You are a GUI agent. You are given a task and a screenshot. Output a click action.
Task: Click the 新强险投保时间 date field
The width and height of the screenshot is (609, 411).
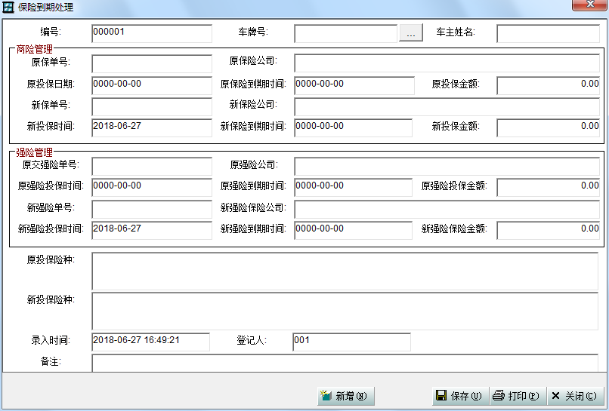[x=152, y=230]
